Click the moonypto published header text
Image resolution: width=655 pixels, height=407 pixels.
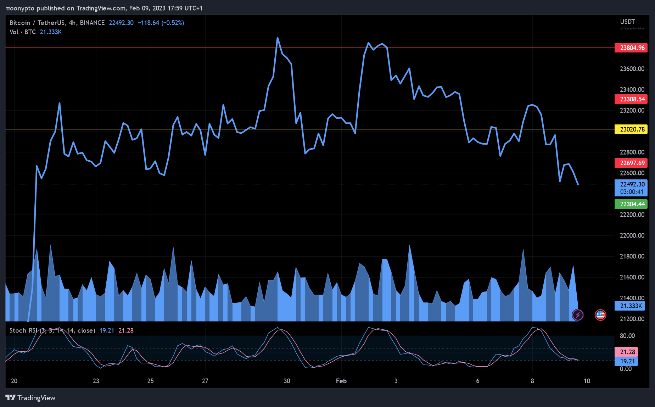click(x=104, y=8)
